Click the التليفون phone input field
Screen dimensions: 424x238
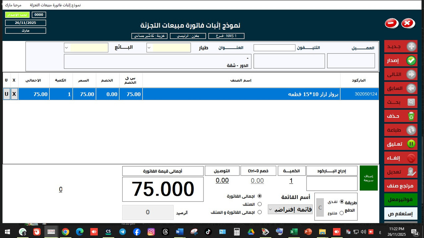[x=274, y=48]
